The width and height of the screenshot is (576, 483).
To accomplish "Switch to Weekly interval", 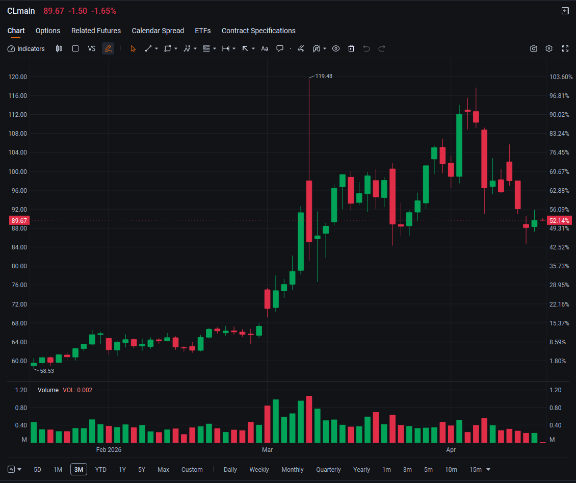I will 259,469.
